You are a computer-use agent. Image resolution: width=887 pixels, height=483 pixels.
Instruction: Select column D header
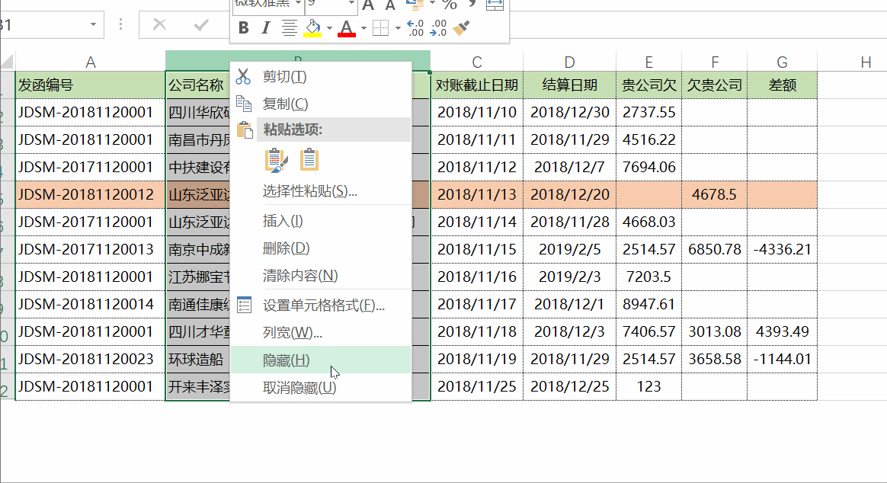pyautogui.click(x=570, y=62)
